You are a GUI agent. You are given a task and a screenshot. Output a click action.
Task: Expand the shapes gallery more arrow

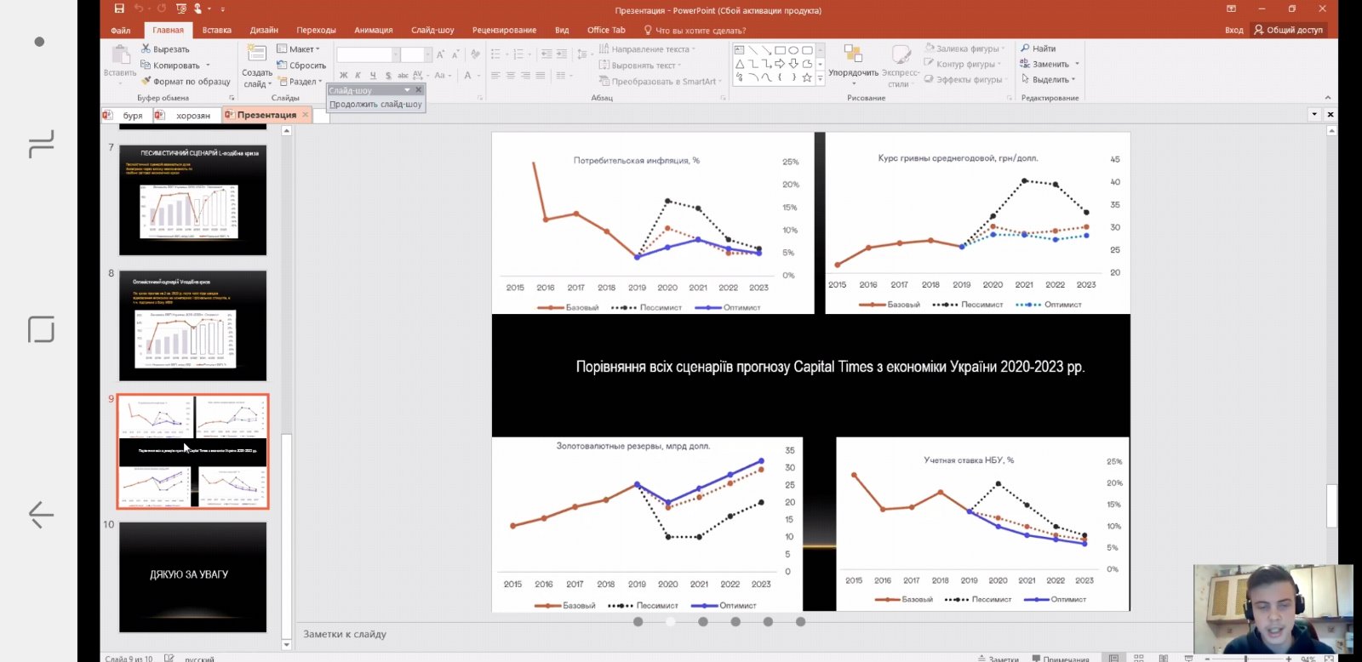tap(821, 78)
